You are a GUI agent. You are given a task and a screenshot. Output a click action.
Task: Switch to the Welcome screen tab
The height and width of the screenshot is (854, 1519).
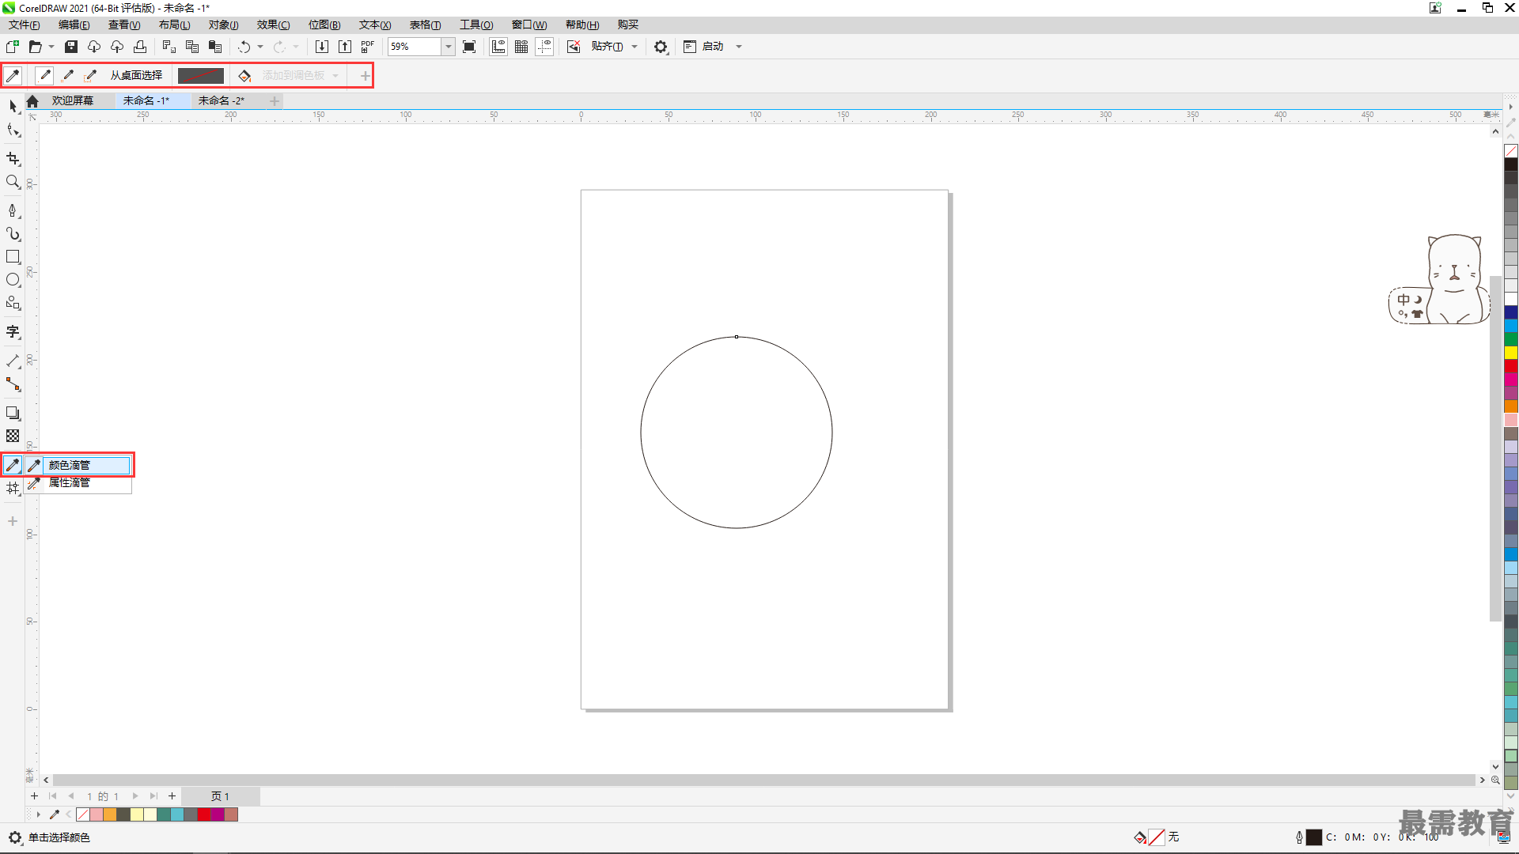[x=73, y=100]
